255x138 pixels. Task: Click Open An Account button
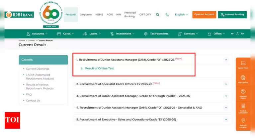tap(204, 15)
